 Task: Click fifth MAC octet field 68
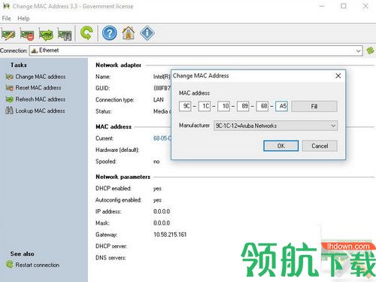click(x=262, y=106)
